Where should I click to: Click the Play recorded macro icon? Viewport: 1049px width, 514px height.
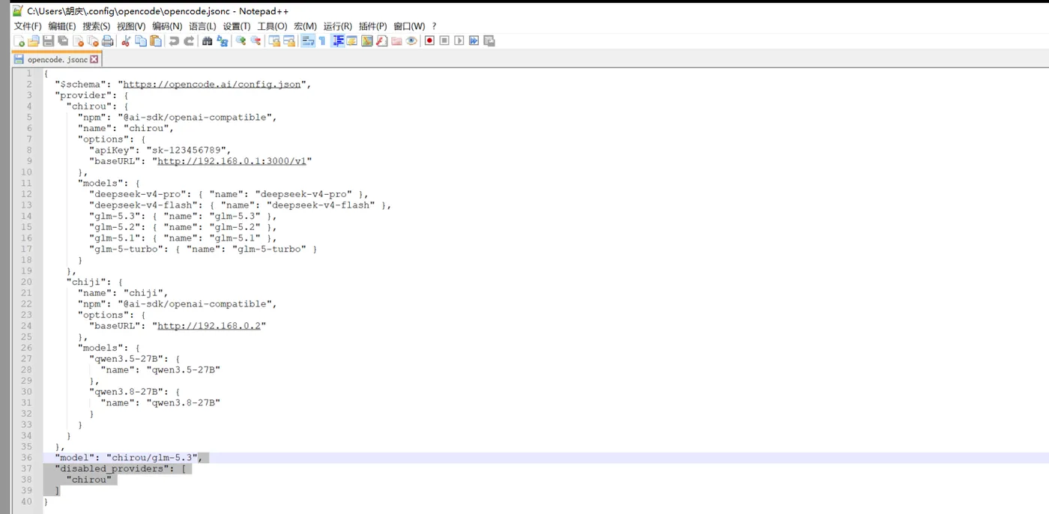coord(459,40)
